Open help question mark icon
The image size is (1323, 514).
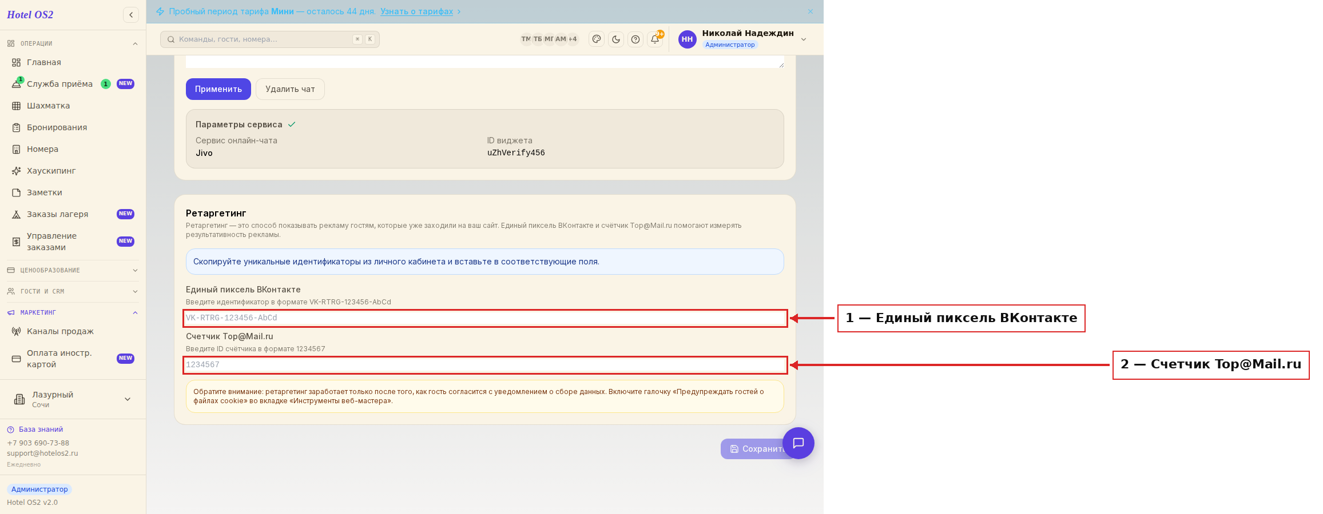635,39
